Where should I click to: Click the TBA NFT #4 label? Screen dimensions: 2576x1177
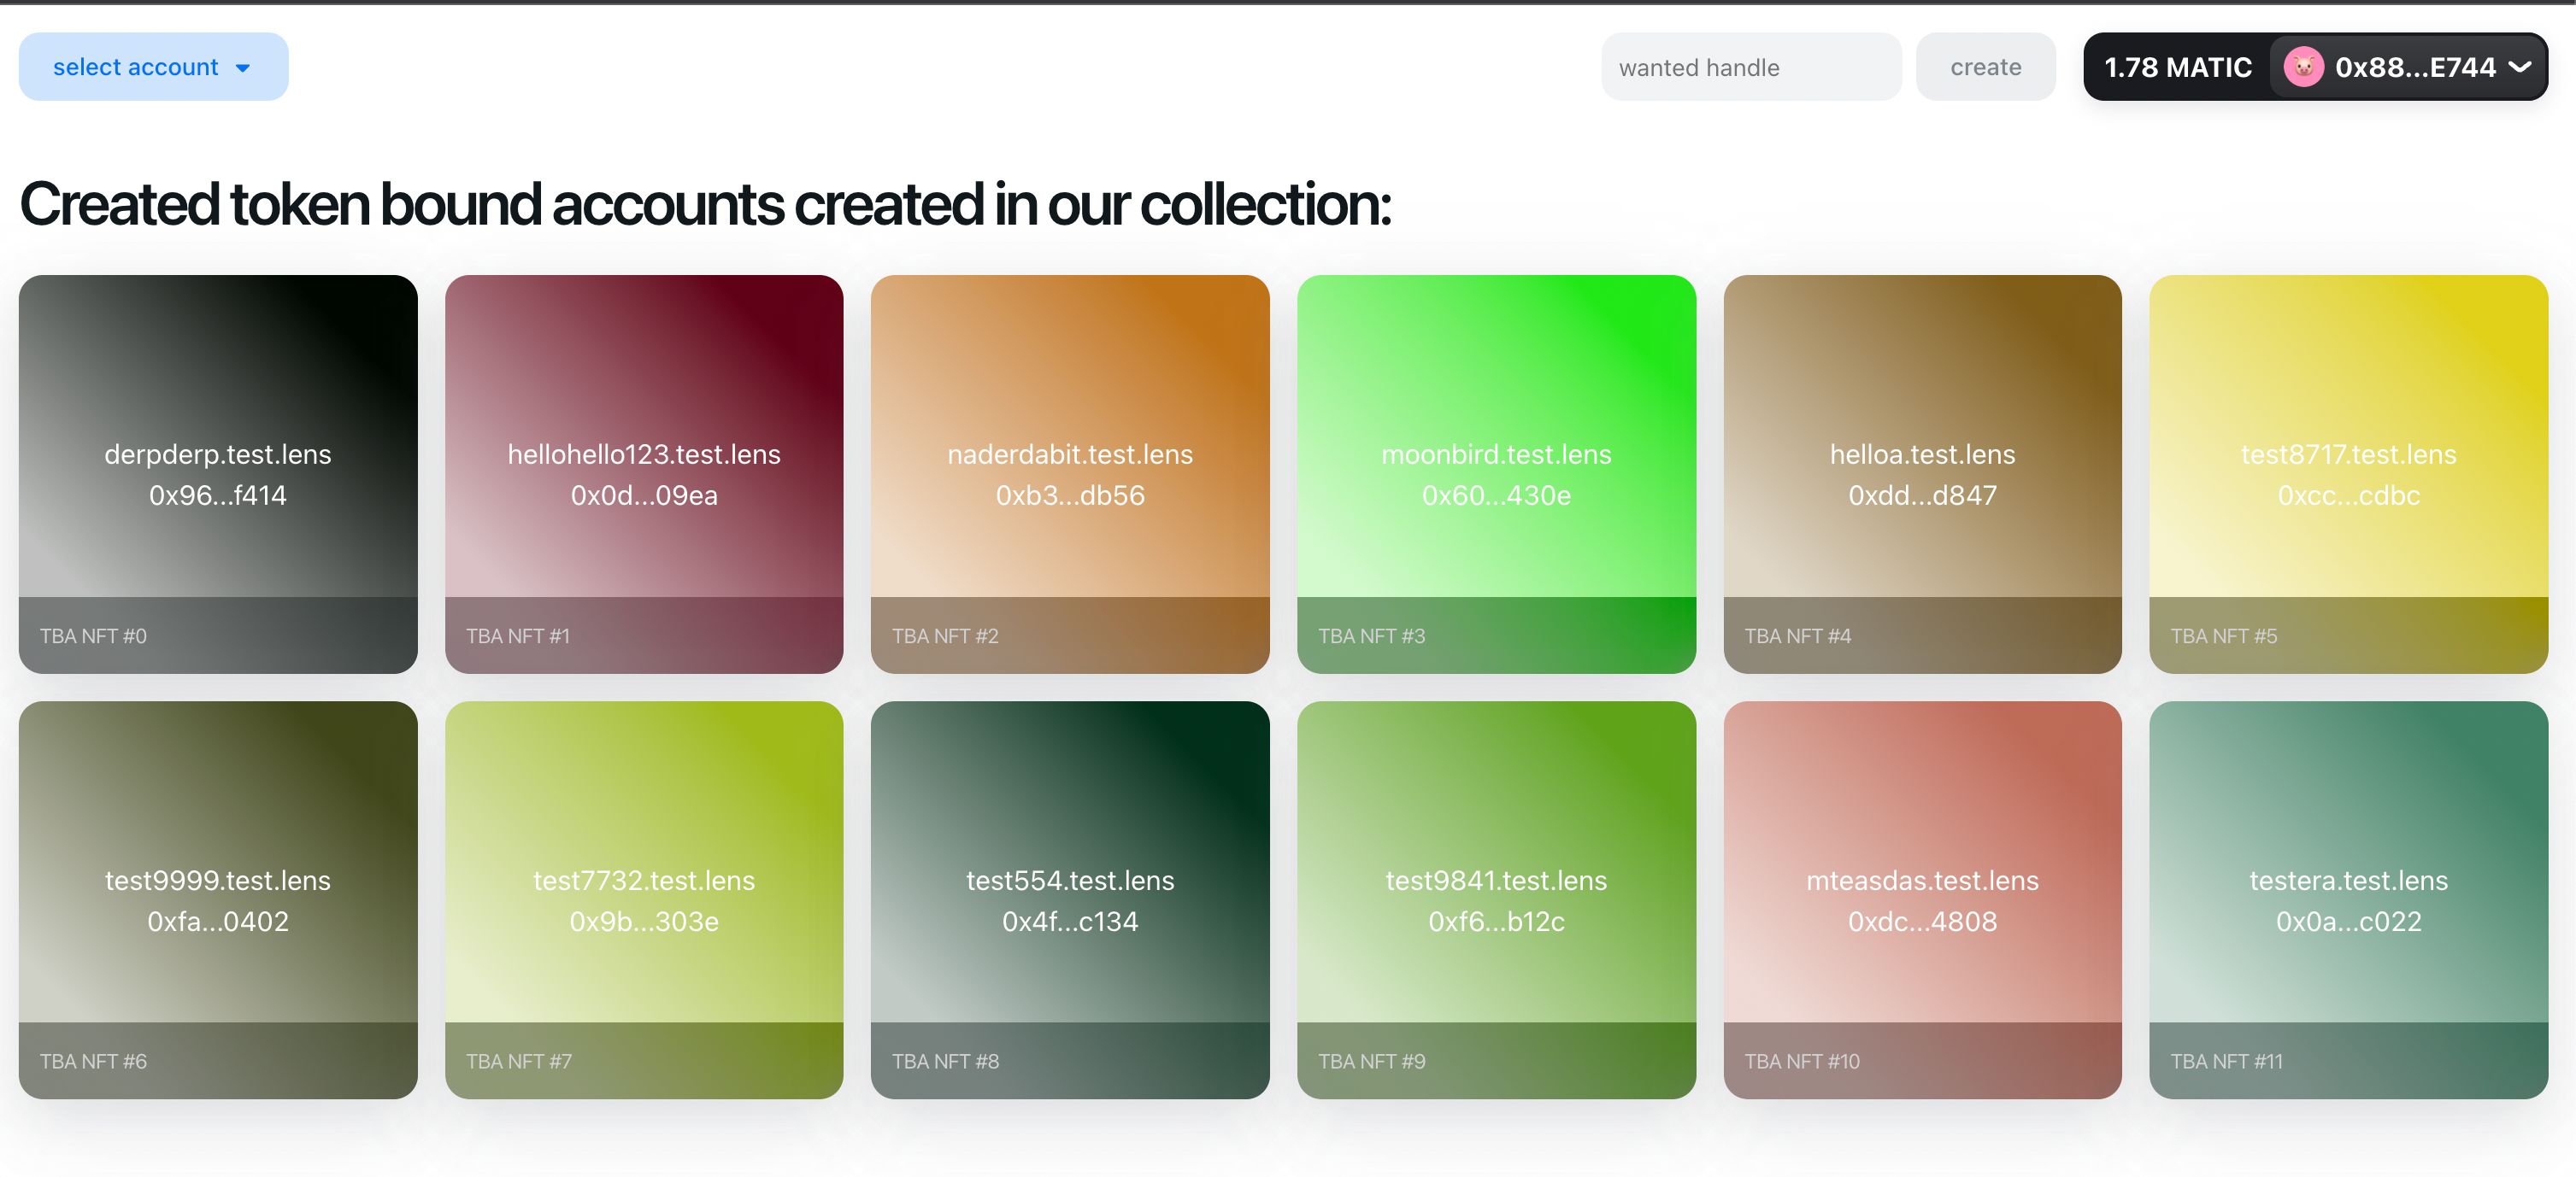point(1797,635)
